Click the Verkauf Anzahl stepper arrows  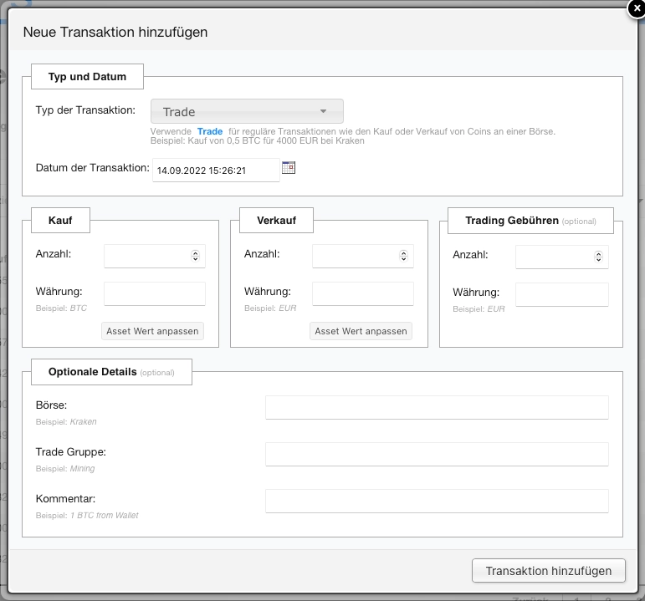click(x=404, y=257)
